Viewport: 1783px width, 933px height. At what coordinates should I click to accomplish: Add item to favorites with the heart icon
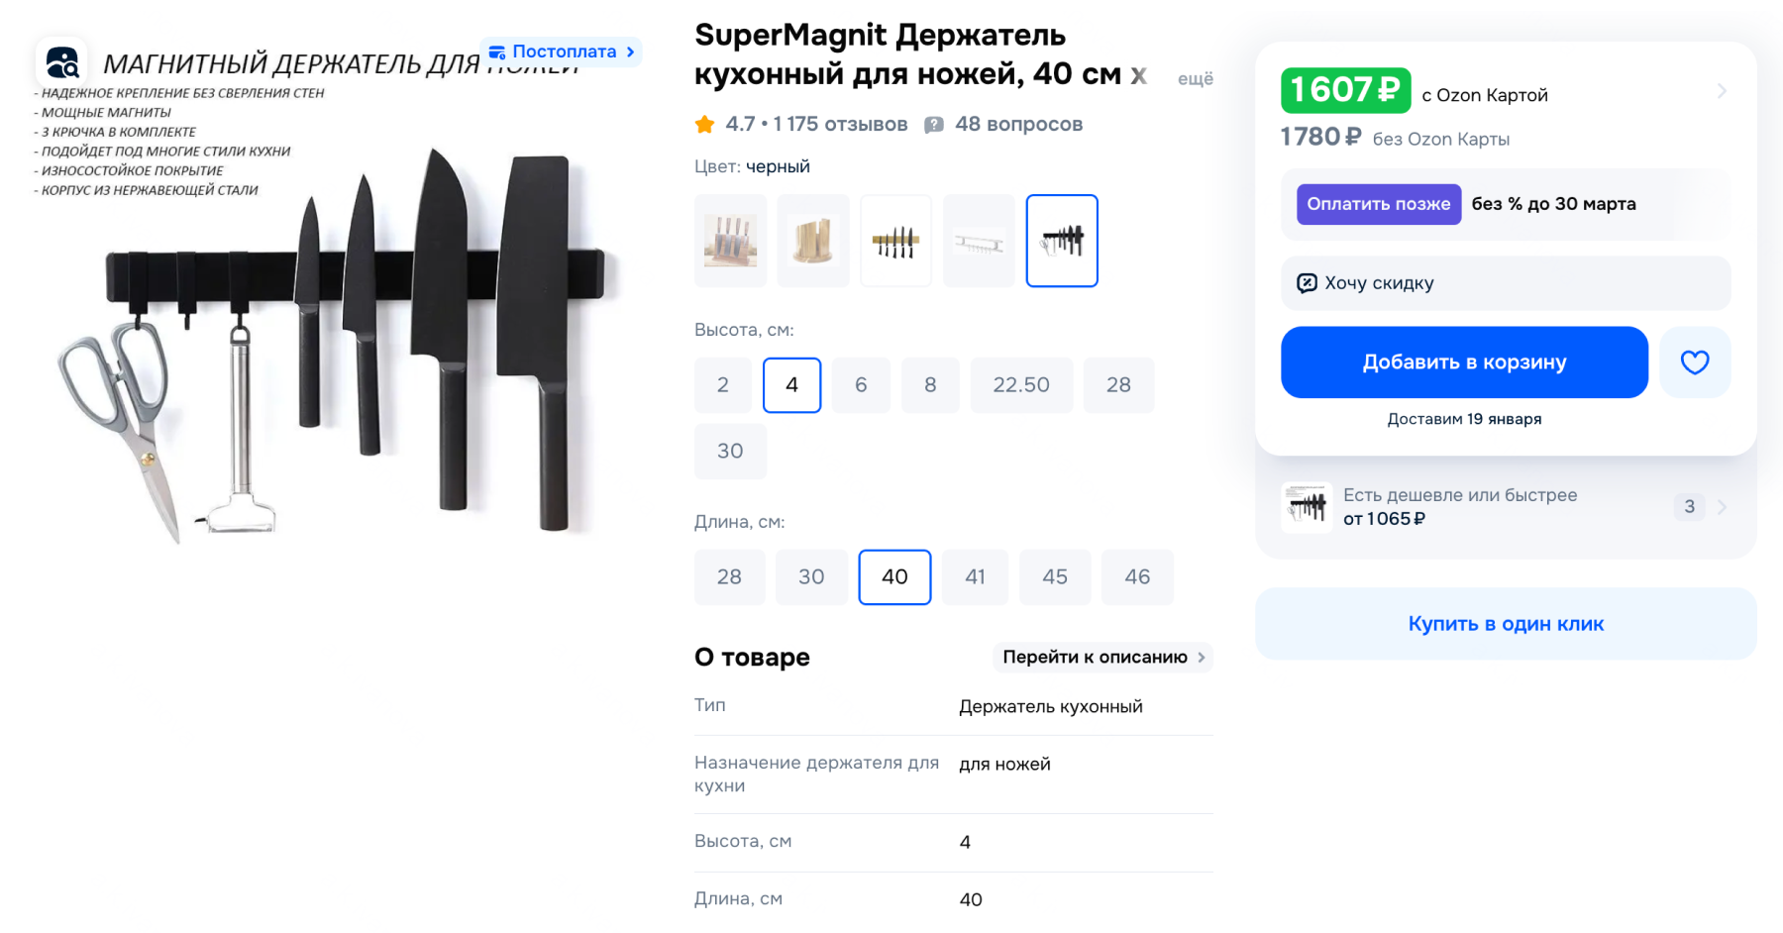pos(1695,362)
